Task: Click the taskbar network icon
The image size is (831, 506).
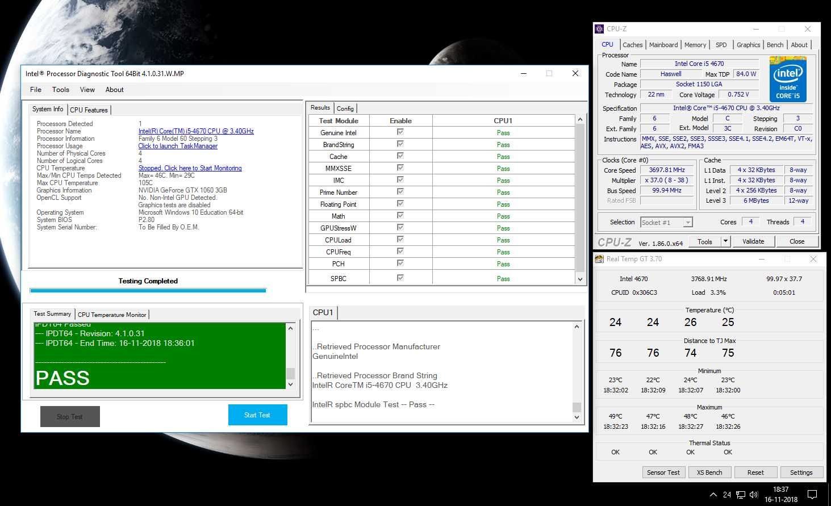Action: pos(741,495)
